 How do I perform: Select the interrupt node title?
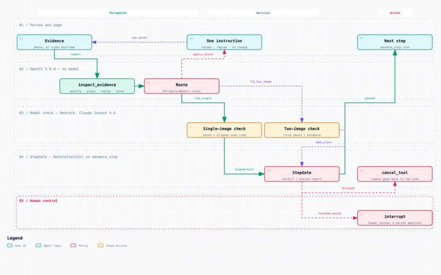pos(395,217)
